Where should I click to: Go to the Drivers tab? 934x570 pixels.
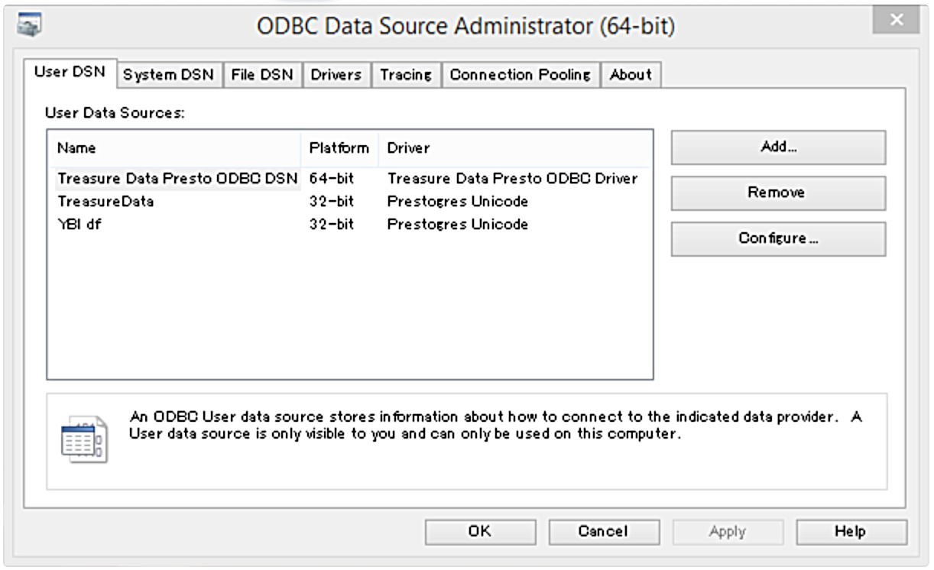point(336,75)
